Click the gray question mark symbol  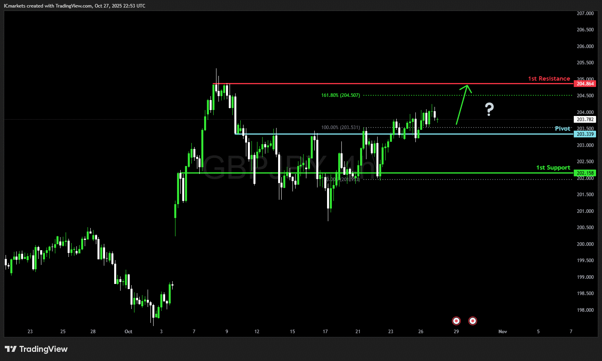489,109
